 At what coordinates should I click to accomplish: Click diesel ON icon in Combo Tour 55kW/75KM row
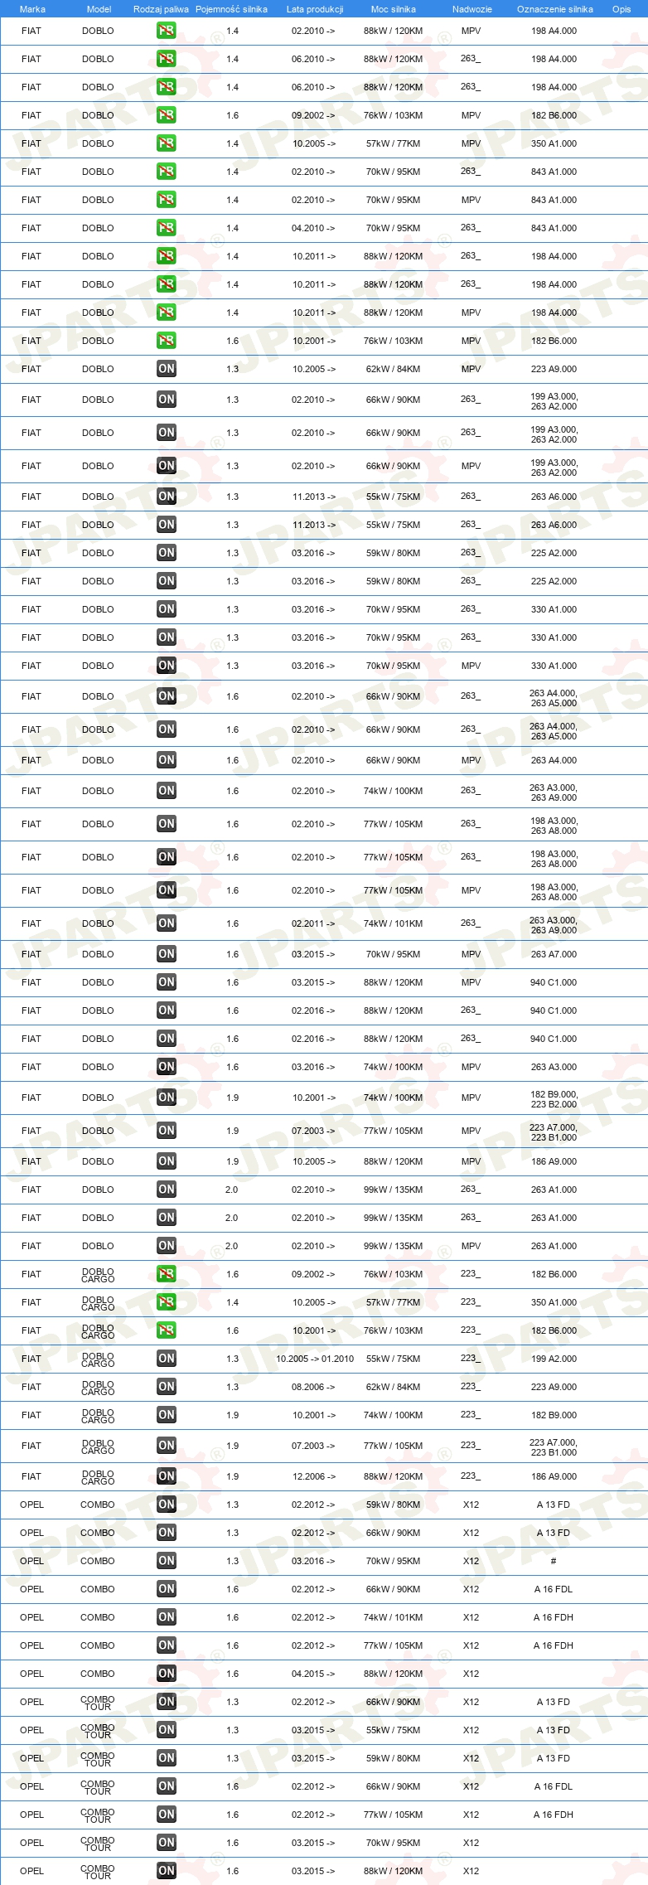166,1730
